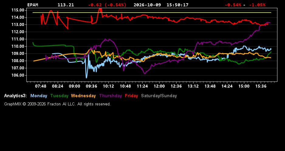
Task: Select the Monday legend label
Action: click(39, 96)
